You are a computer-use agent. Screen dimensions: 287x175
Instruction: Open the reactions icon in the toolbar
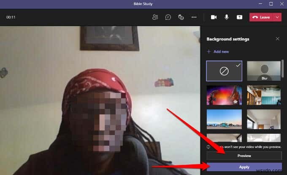point(181,17)
